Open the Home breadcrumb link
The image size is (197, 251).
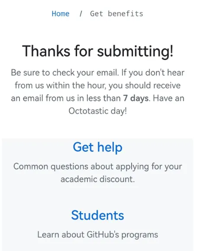[x=61, y=14]
